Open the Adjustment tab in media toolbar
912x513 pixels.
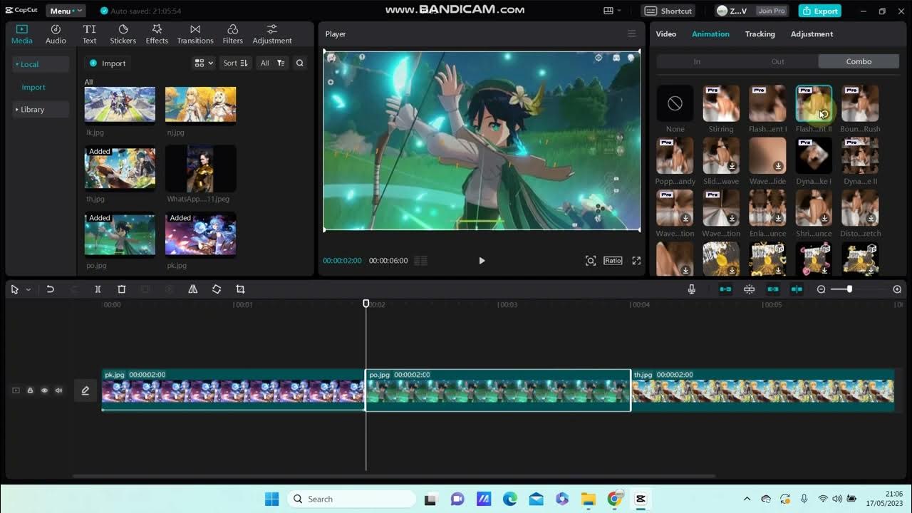(x=272, y=34)
